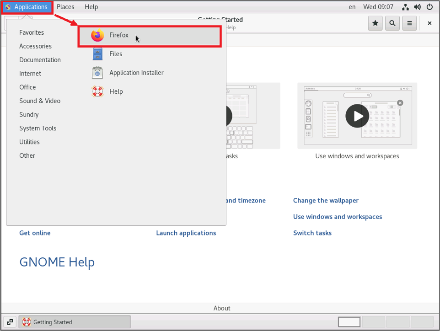Viewport: 440px width, 331px height.
Task: Open the power menu icon
Action: 429,7
